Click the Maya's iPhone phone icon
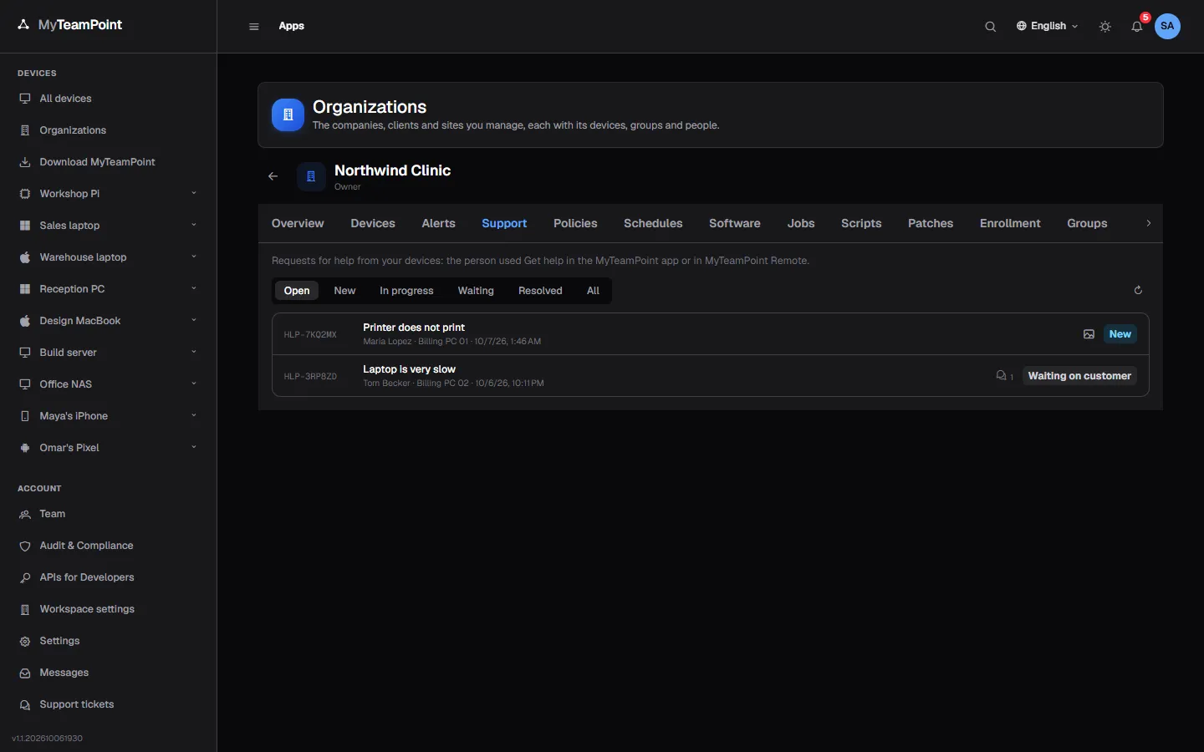 click(x=25, y=416)
